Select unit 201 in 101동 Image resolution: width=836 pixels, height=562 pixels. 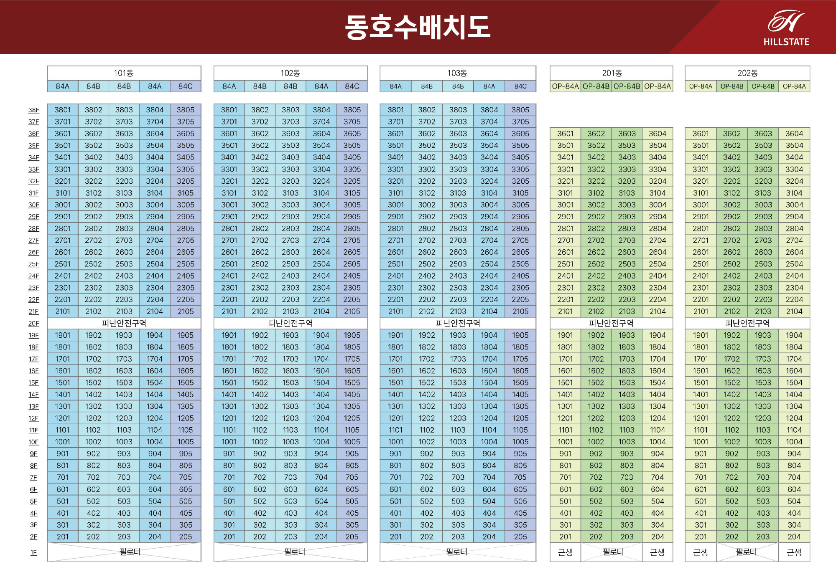click(x=62, y=537)
